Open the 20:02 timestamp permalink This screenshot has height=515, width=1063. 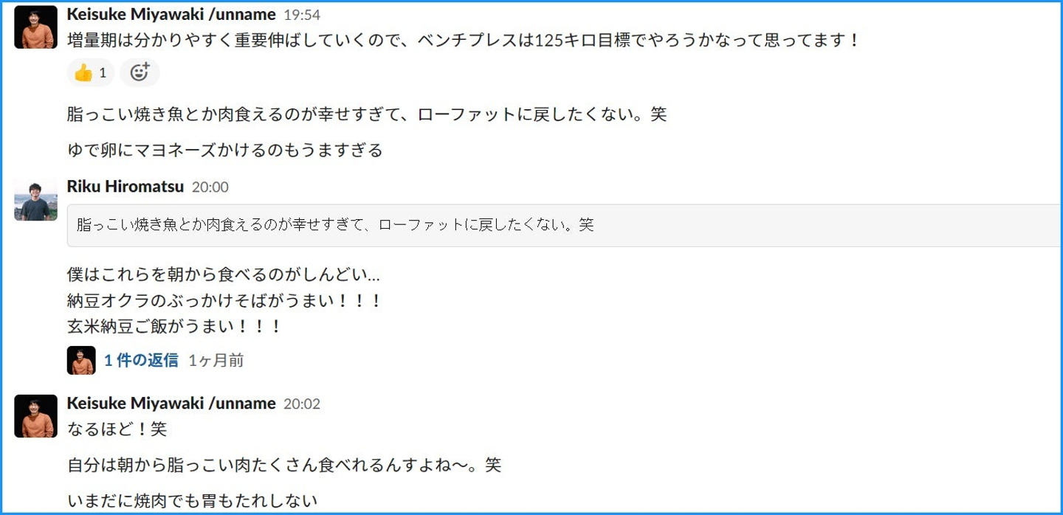point(302,404)
